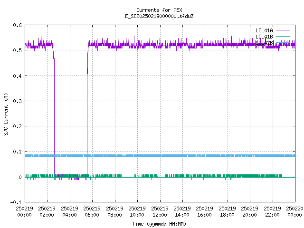The width and height of the screenshot is (304, 228).
Task: Click the 250219 10:00 x-axis tick label
Action: 137,212
